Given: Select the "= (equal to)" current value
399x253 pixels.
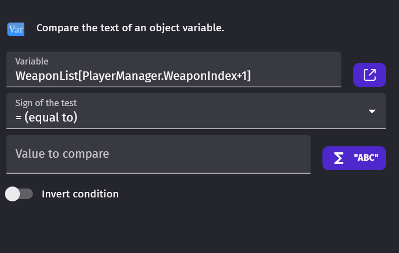Looking at the screenshot, I should 46,118.
